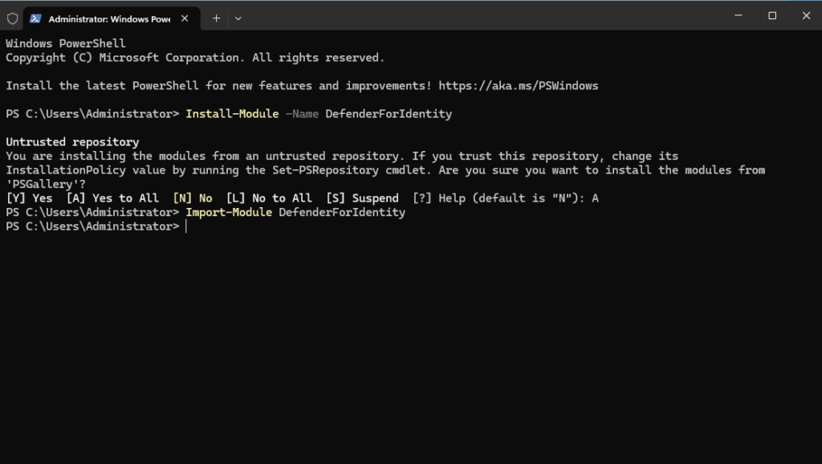This screenshot has height=464, width=822.
Task: Click the PowerShell icon on the tab
Action: (35, 19)
